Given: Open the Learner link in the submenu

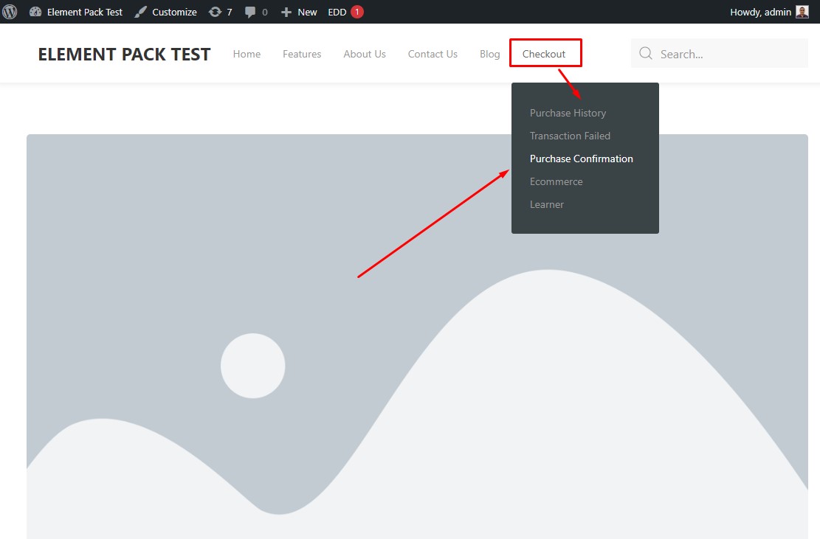Looking at the screenshot, I should 546,204.
